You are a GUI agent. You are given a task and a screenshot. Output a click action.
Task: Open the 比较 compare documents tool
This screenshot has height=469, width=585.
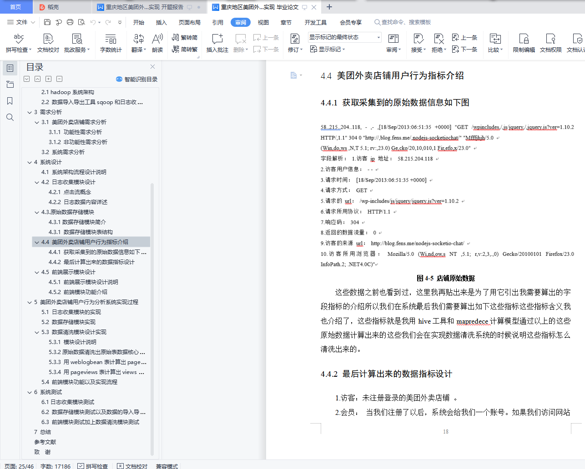[495, 43]
